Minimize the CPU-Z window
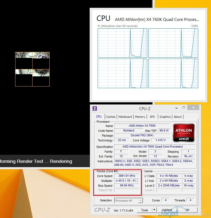This screenshot has height=218, width=211. point(176,108)
